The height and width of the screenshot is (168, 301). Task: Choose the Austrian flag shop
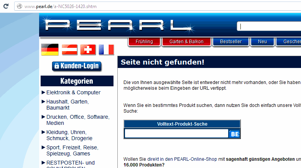(x=69, y=50)
